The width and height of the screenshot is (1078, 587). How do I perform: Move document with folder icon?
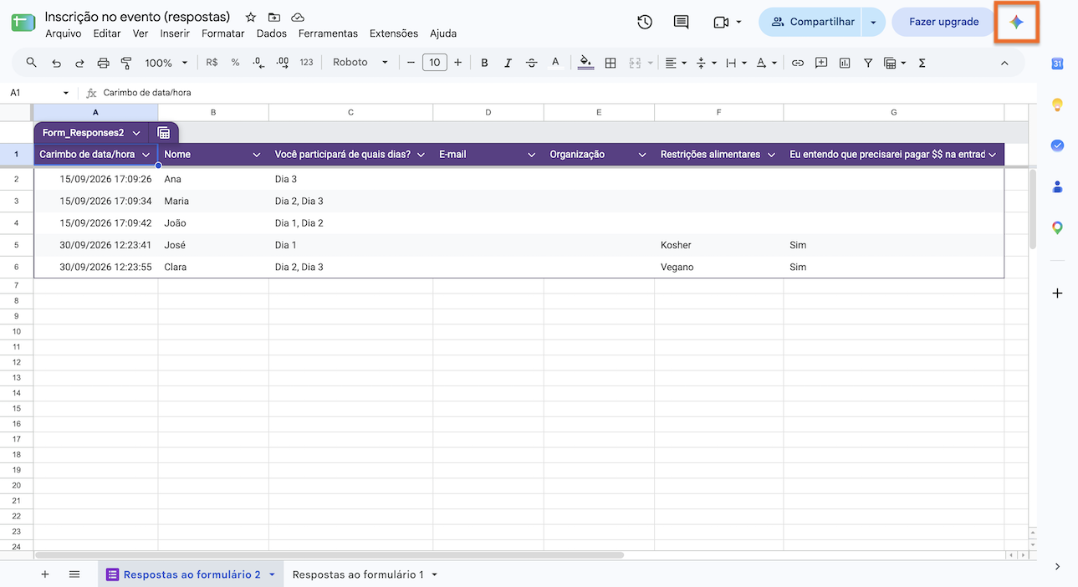tap(274, 18)
